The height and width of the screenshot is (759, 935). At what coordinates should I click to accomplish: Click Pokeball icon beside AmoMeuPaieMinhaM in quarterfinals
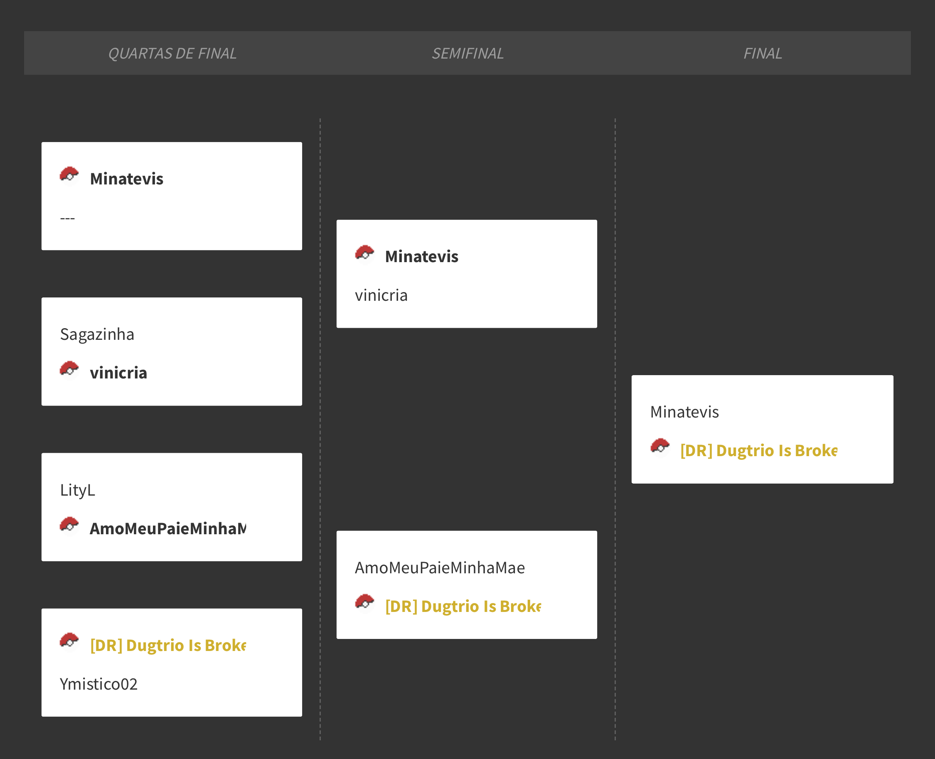(x=69, y=526)
